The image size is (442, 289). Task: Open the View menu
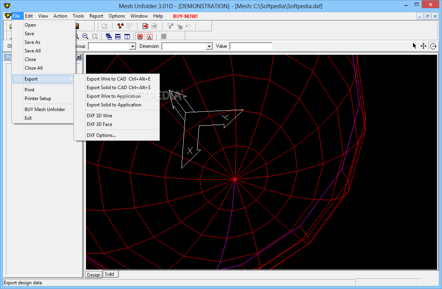tap(43, 16)
